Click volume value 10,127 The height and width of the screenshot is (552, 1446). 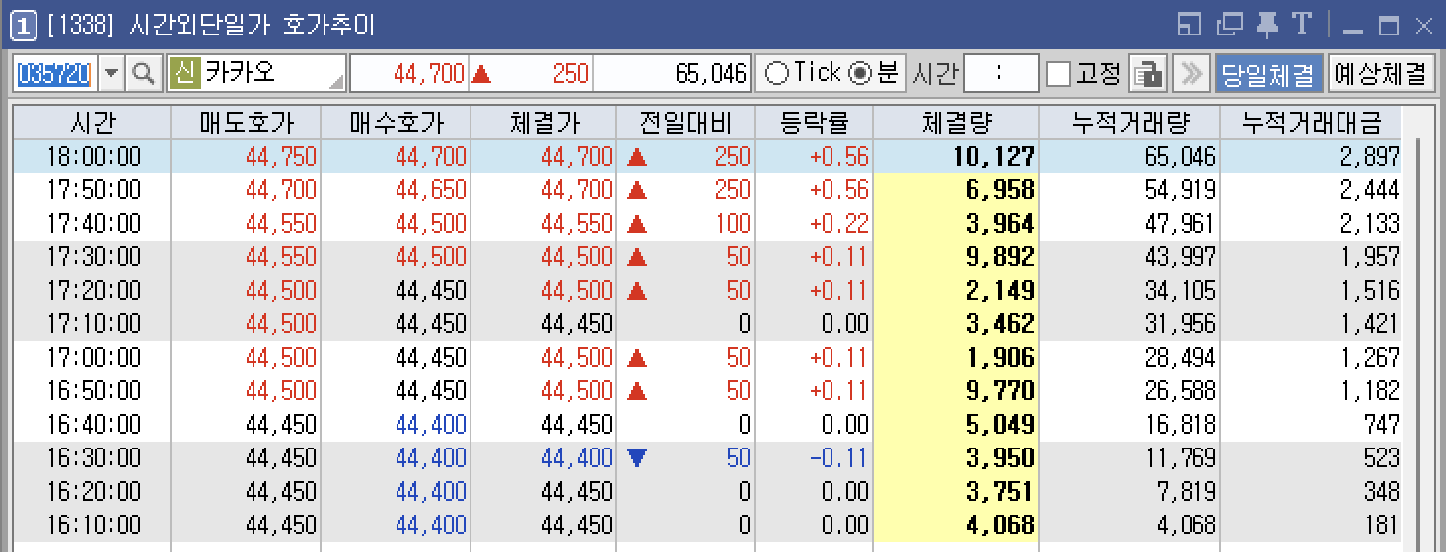coord(994,156)
